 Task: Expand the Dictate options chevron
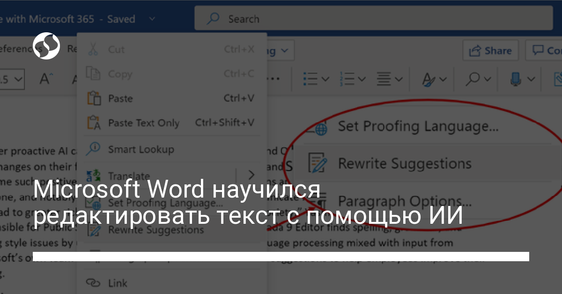(x=530, y=79)
